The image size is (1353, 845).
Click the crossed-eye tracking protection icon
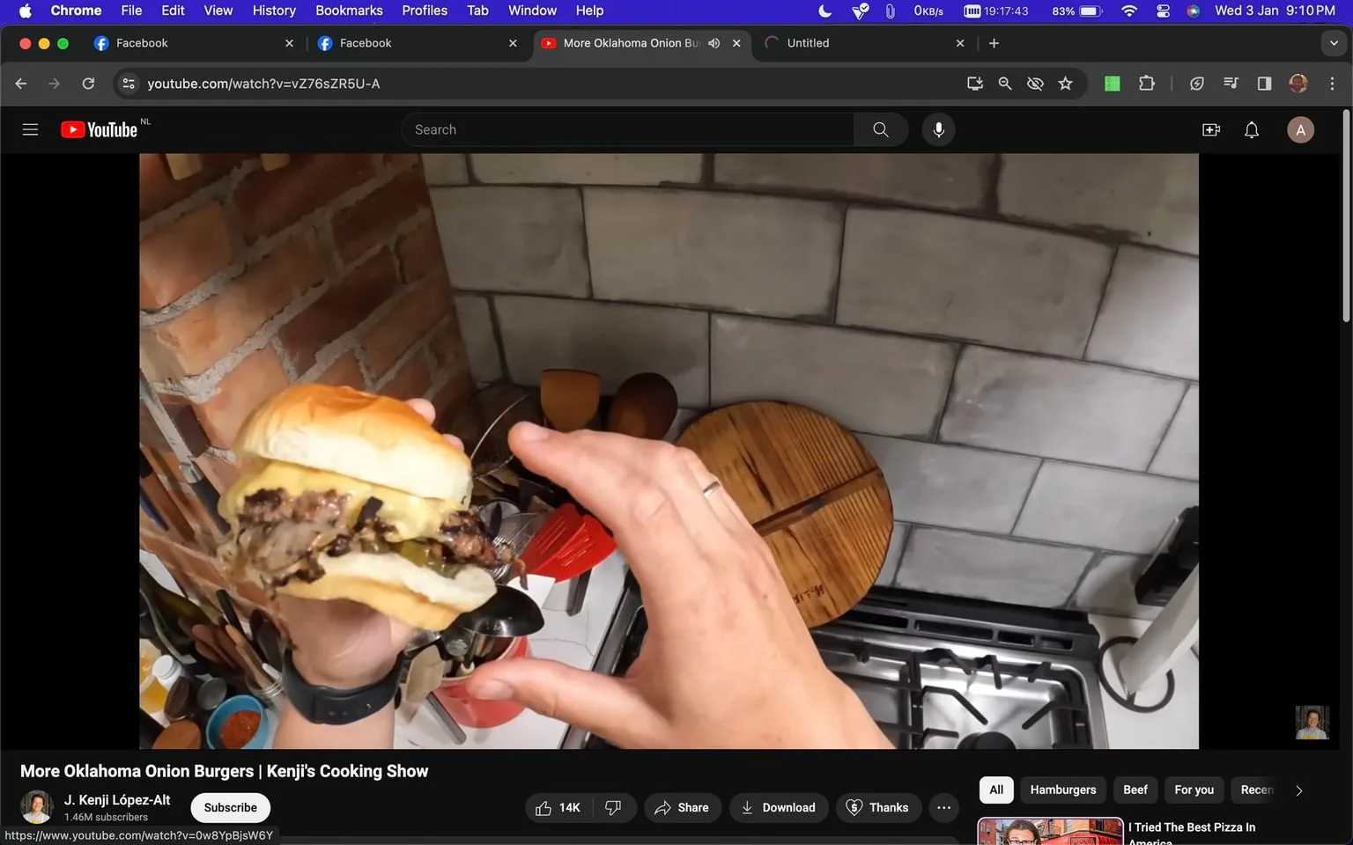1035,84
